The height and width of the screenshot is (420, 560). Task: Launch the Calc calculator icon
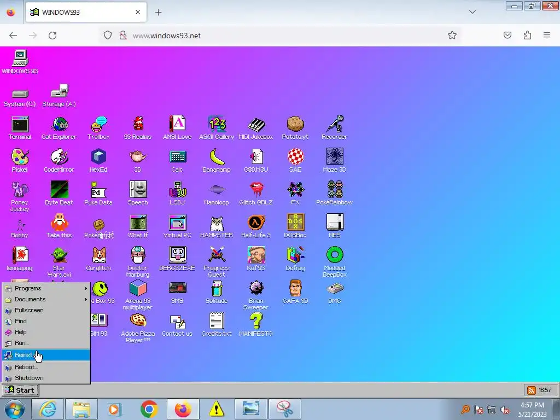pyautogui.click(x=177, y=160)
